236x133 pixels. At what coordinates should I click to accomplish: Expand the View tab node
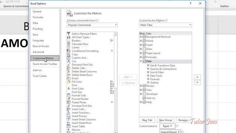pos(141,90)
